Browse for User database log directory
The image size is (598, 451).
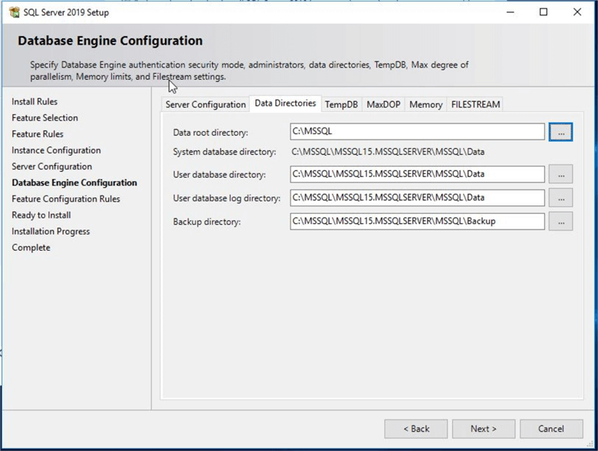(x=560, y=198)
